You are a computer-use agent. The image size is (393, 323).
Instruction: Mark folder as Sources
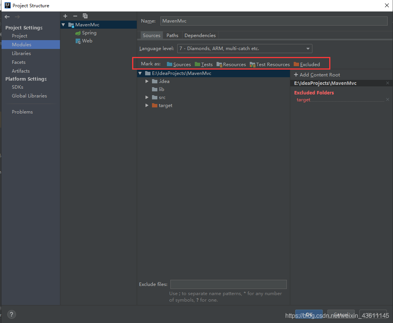(179, 65)
